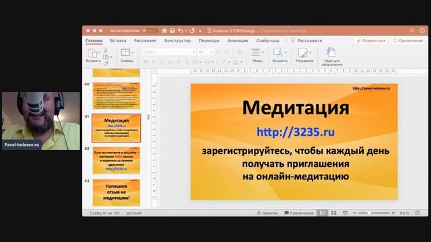431x242 pixels.
Task: Click the smiley feedback icon
Action: pos(422,31)
